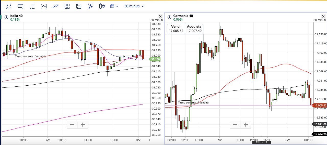Click the 17.005,52 current price marker
This screenshot has width=327, height=145.
click(x=320, y=106)
